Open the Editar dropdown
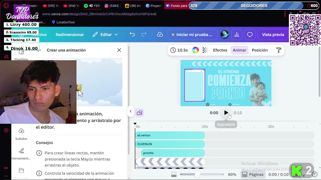 coord(105,34)
